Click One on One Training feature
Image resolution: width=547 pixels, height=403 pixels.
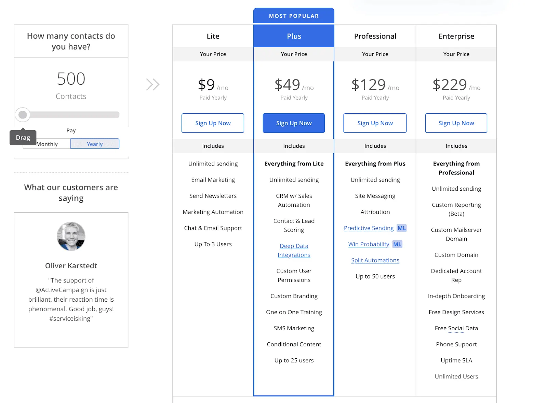(294, 312)
